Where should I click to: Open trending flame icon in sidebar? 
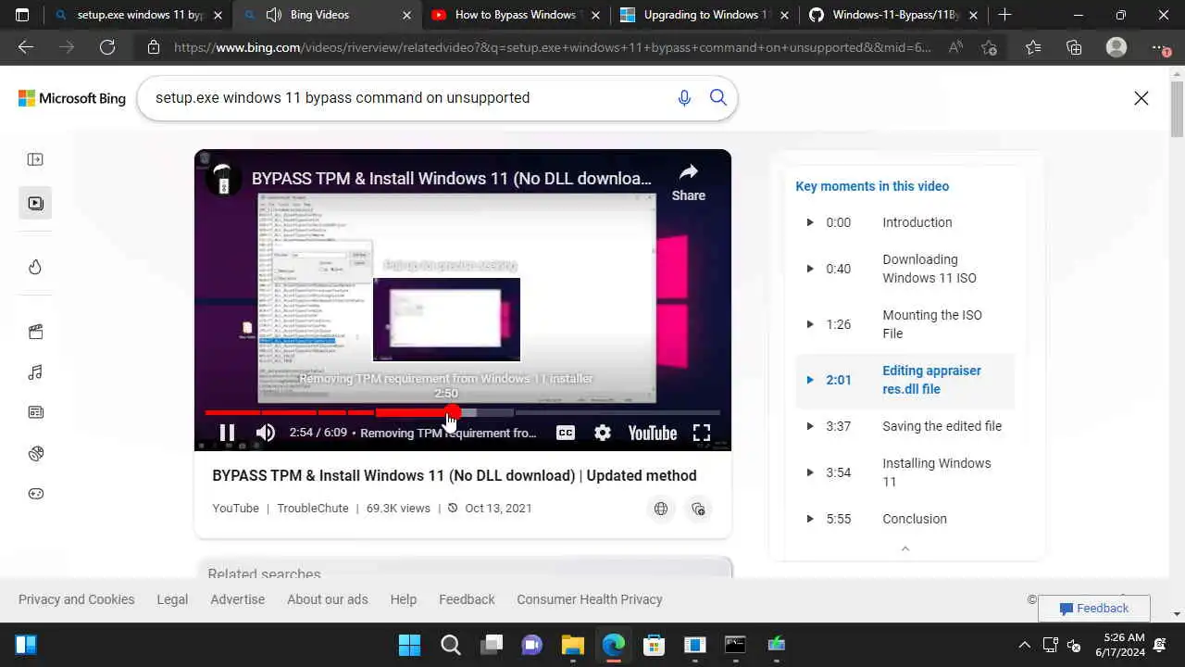pyautogui.click(x=35, y=267)
